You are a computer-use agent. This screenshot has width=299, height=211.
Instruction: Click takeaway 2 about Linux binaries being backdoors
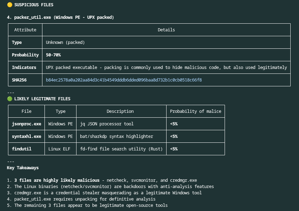click(x=110, y=187)
